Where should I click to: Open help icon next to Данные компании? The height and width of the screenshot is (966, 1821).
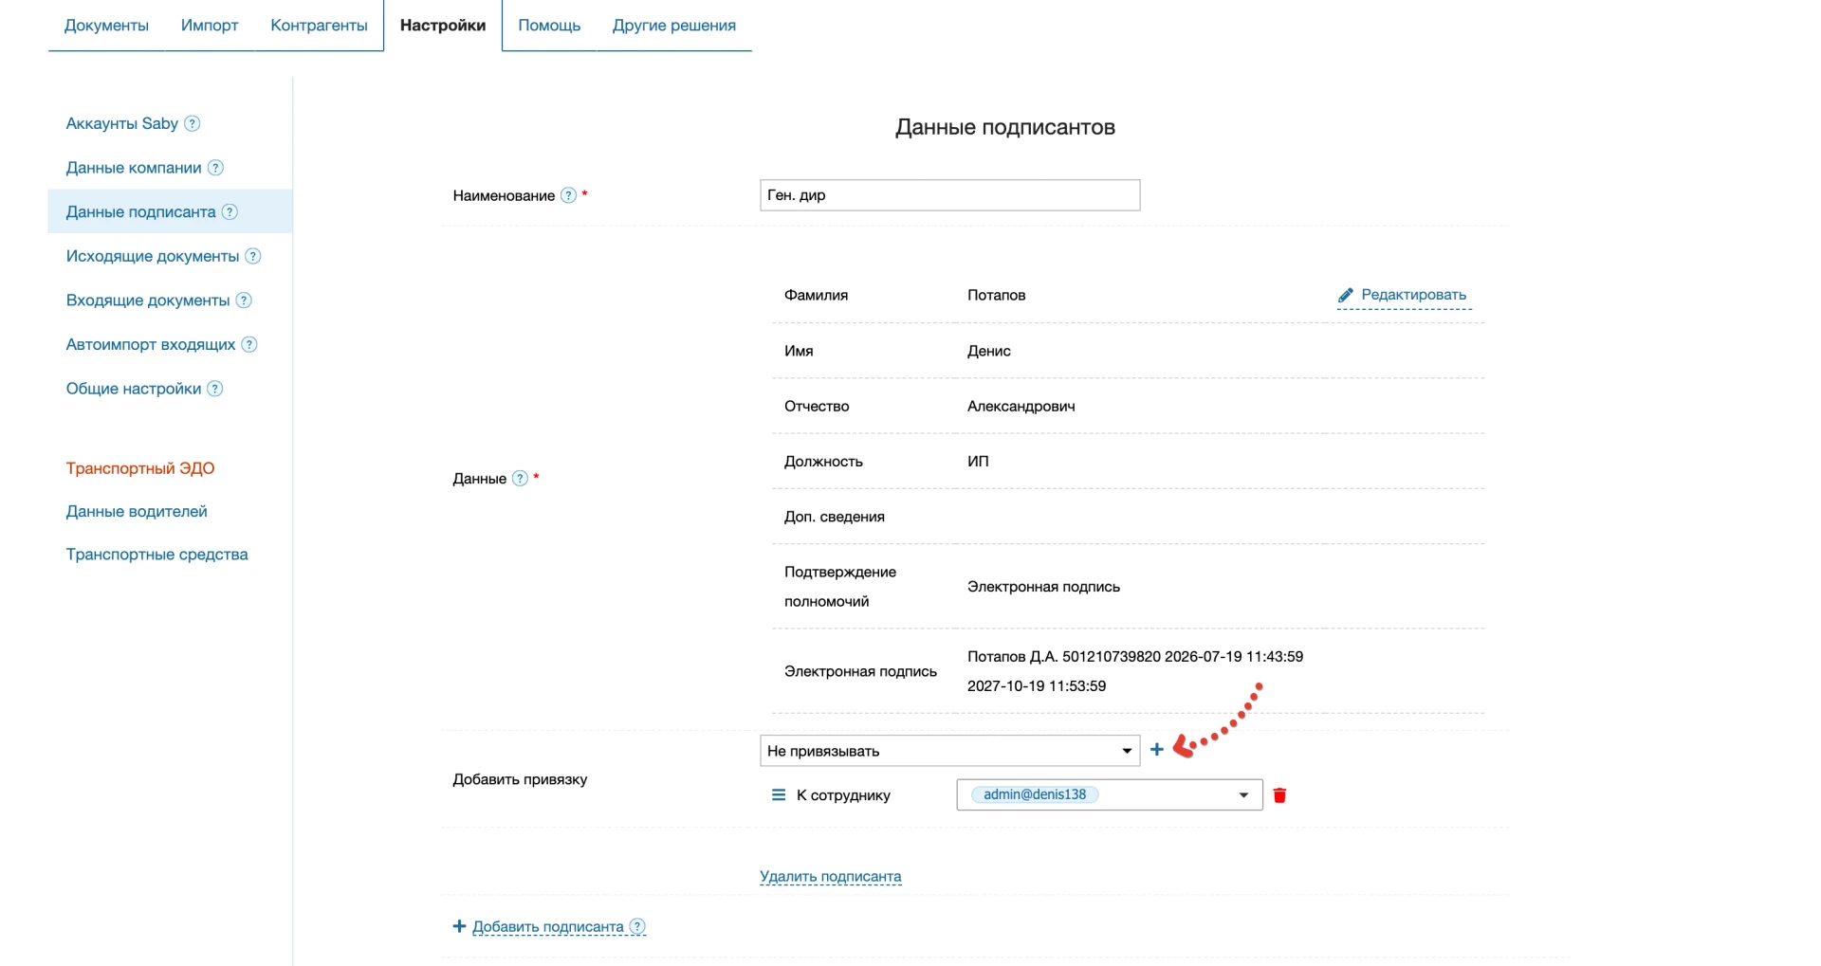tap(215, 168)
